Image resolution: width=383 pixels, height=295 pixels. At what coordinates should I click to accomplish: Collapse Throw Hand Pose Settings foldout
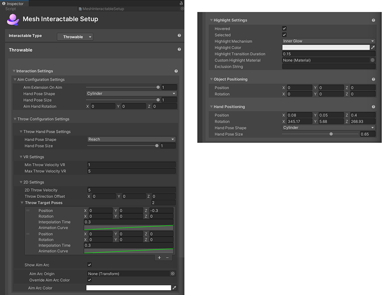point(21,131)
